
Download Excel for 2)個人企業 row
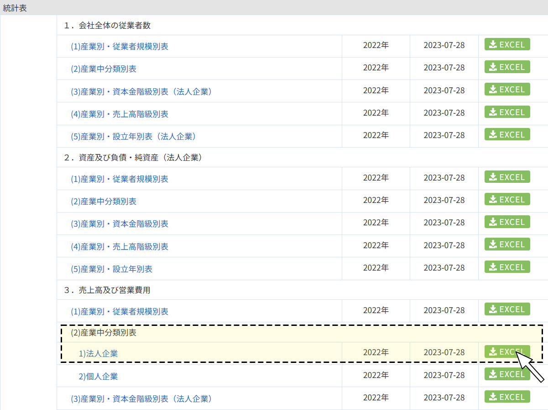click(x=507, y=374)
